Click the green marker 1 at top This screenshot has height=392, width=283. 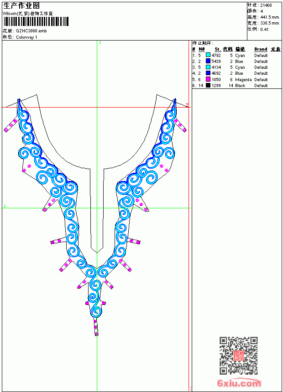point(100,42)
